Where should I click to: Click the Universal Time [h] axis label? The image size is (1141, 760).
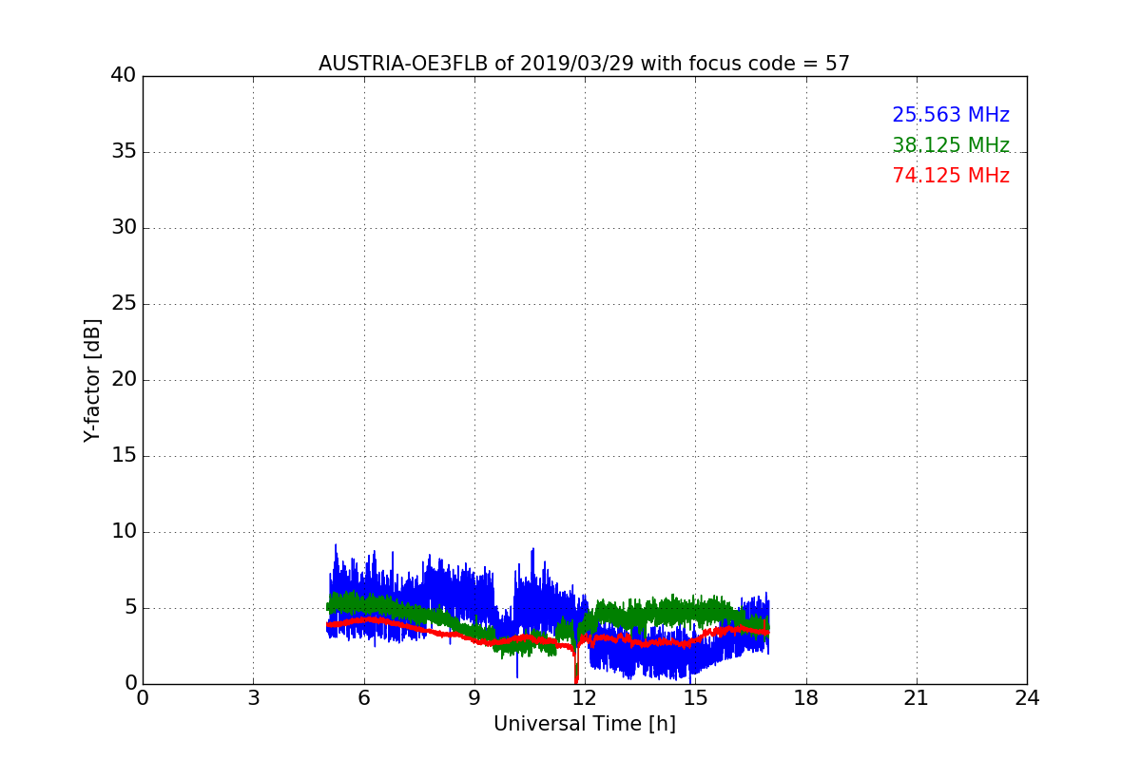click(584, 724)
